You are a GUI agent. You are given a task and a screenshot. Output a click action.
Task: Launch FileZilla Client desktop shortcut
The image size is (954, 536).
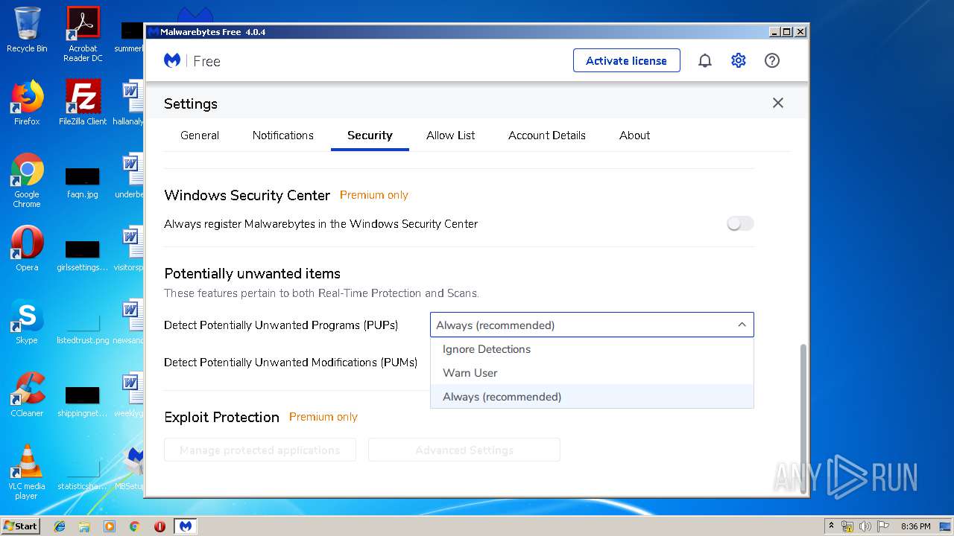pos(83,102)
